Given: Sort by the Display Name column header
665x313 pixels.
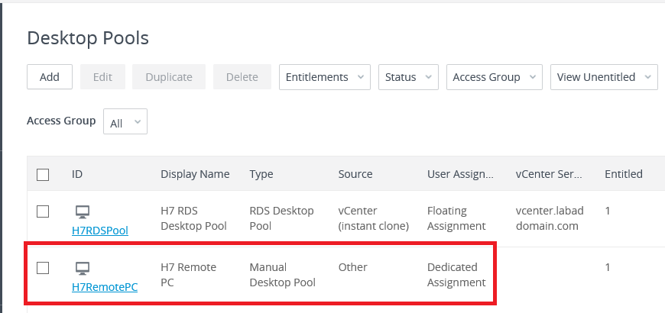Looking at the screenshot, I should click(195, 174).
